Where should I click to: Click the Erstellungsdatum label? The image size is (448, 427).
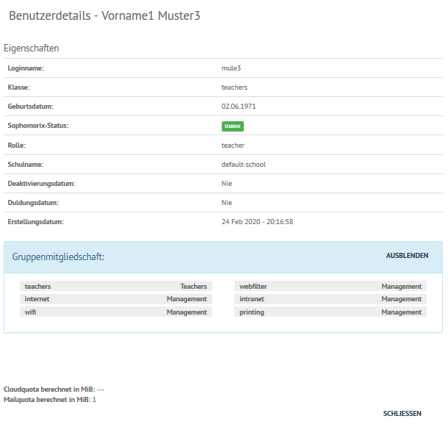pos(36,222)
